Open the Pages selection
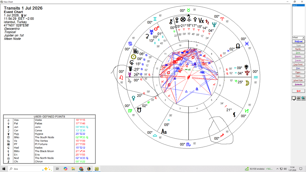 pos(298,72)
